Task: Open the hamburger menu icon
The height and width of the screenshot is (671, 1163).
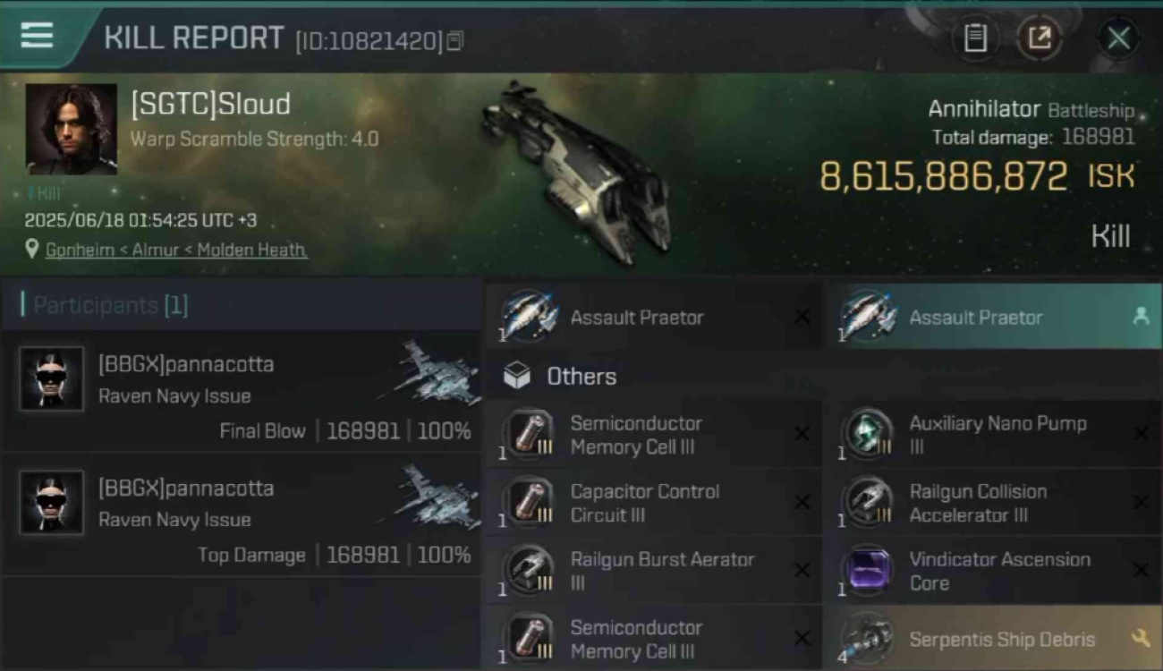Action: coord(37,35)
